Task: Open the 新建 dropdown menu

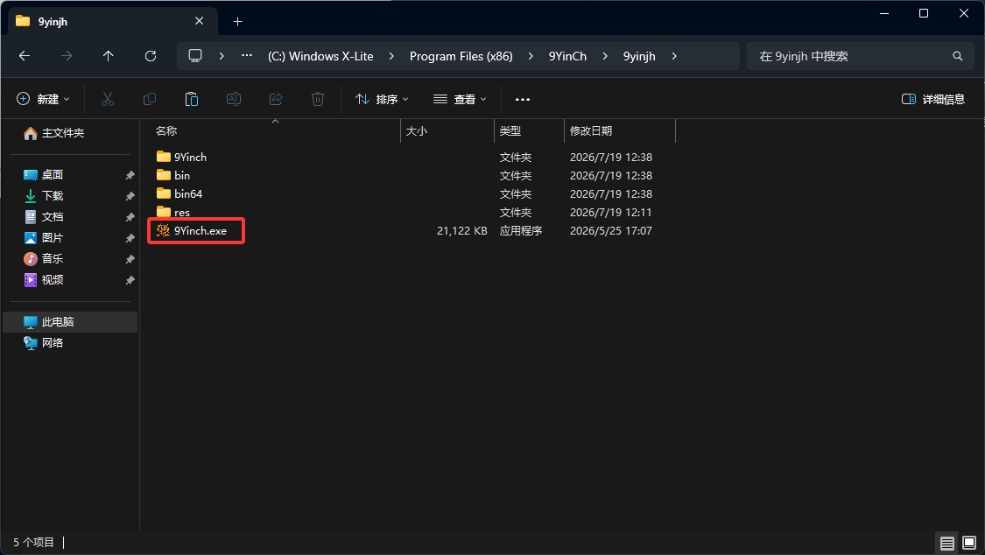Action: coord(44,99)
